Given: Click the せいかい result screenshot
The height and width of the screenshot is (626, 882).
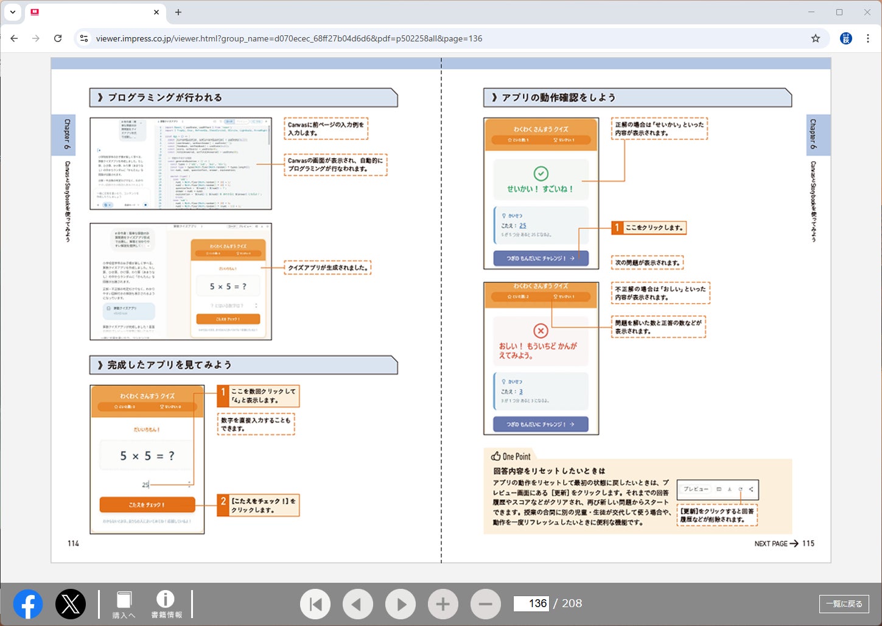Looking at the screenshot, I should click(x=541, y=193).
